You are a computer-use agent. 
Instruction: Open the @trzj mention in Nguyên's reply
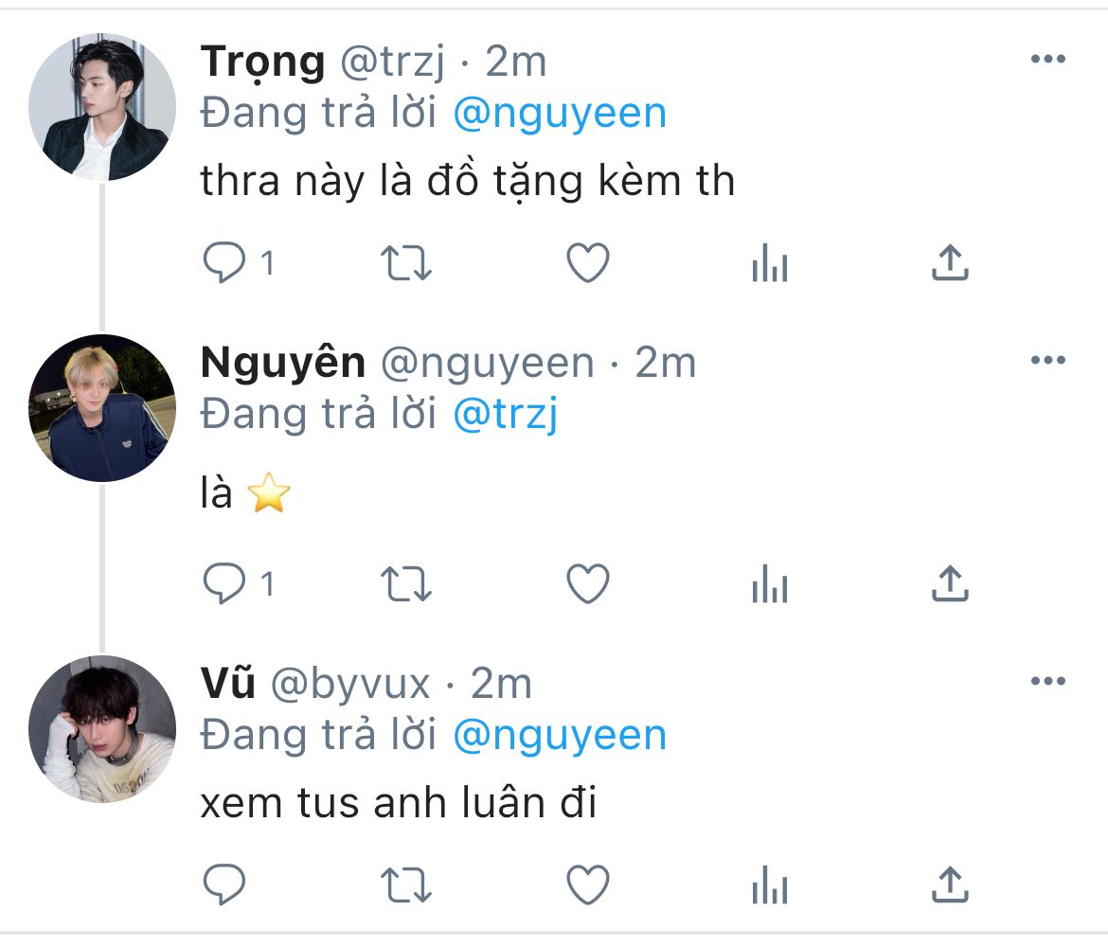click(505, 415)
